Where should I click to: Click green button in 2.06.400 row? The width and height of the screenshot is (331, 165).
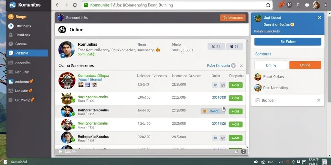[236, 98]
